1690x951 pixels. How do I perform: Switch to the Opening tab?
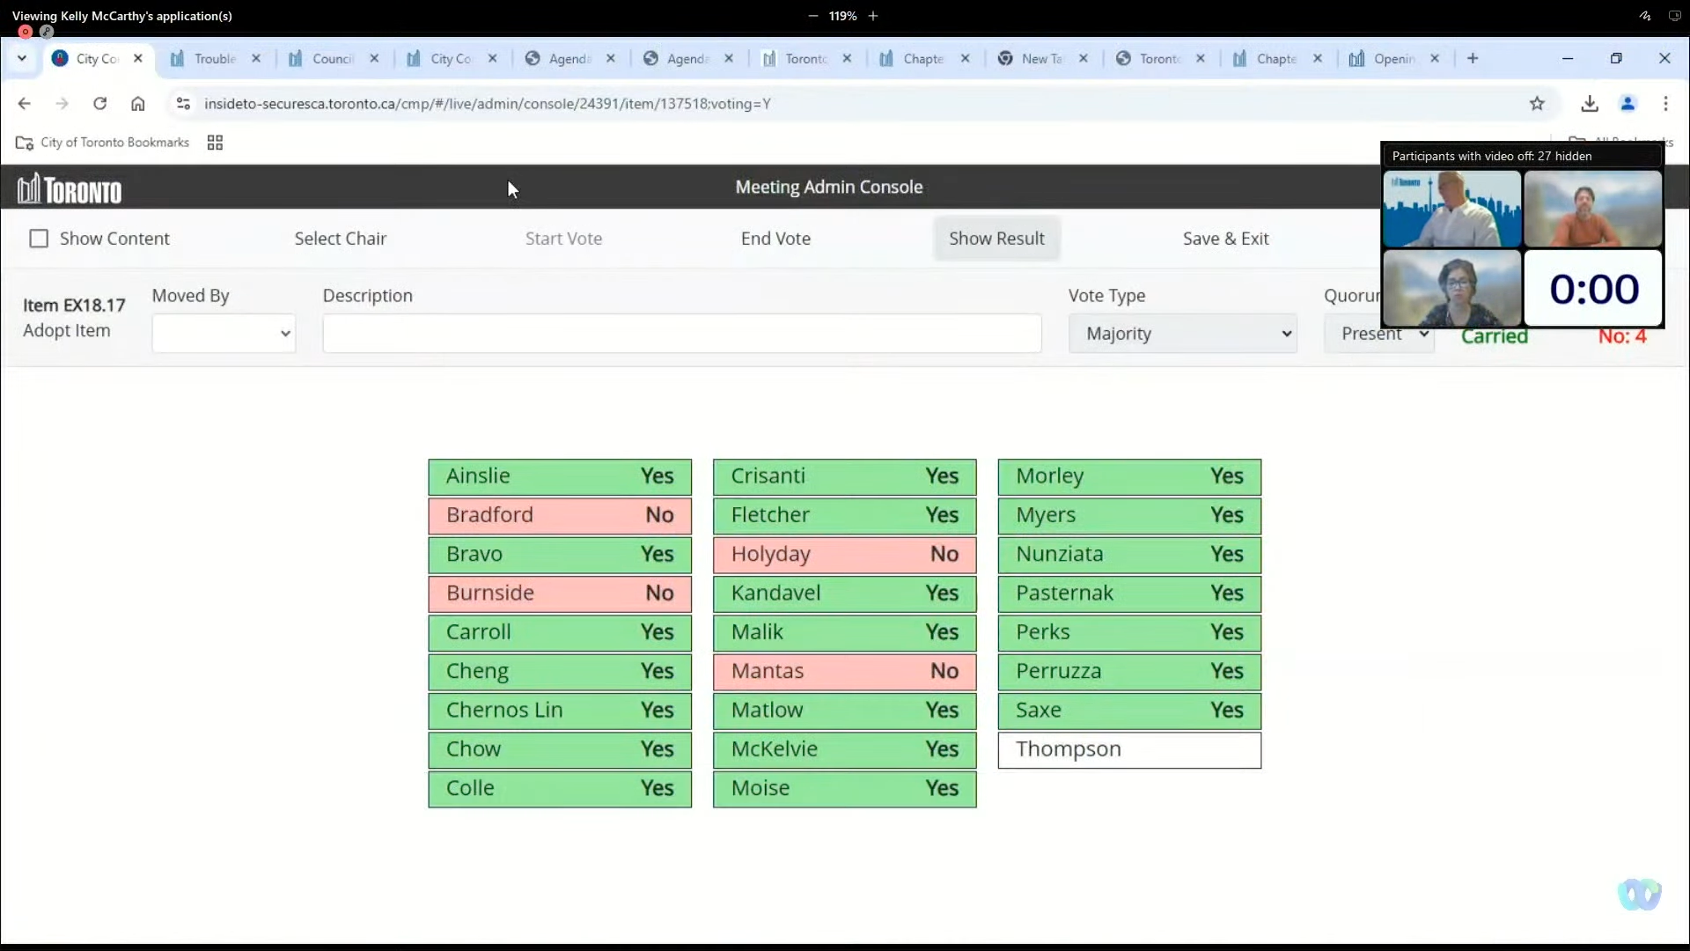coord(1394,59)
